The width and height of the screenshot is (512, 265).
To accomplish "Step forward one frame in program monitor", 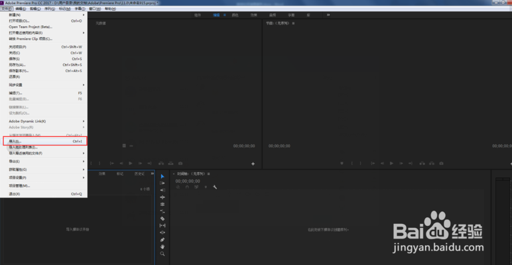I will [401, 163].
